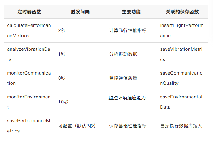The width and height of the screenshot is (213, 143).
Task: Click the analyzeVibrationData function cell
Action: [29, 54]
